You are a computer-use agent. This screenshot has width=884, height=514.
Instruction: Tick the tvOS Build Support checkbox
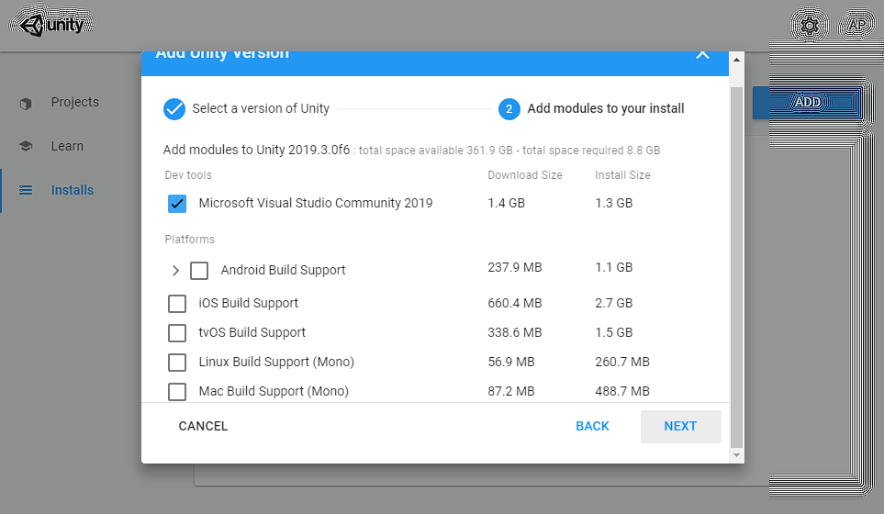click(x=177, y=333)
